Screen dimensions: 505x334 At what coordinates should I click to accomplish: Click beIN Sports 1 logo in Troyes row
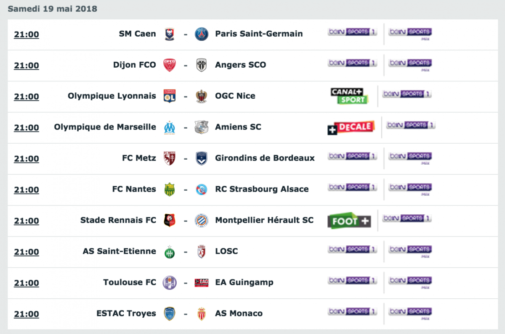tap(352, 312)
